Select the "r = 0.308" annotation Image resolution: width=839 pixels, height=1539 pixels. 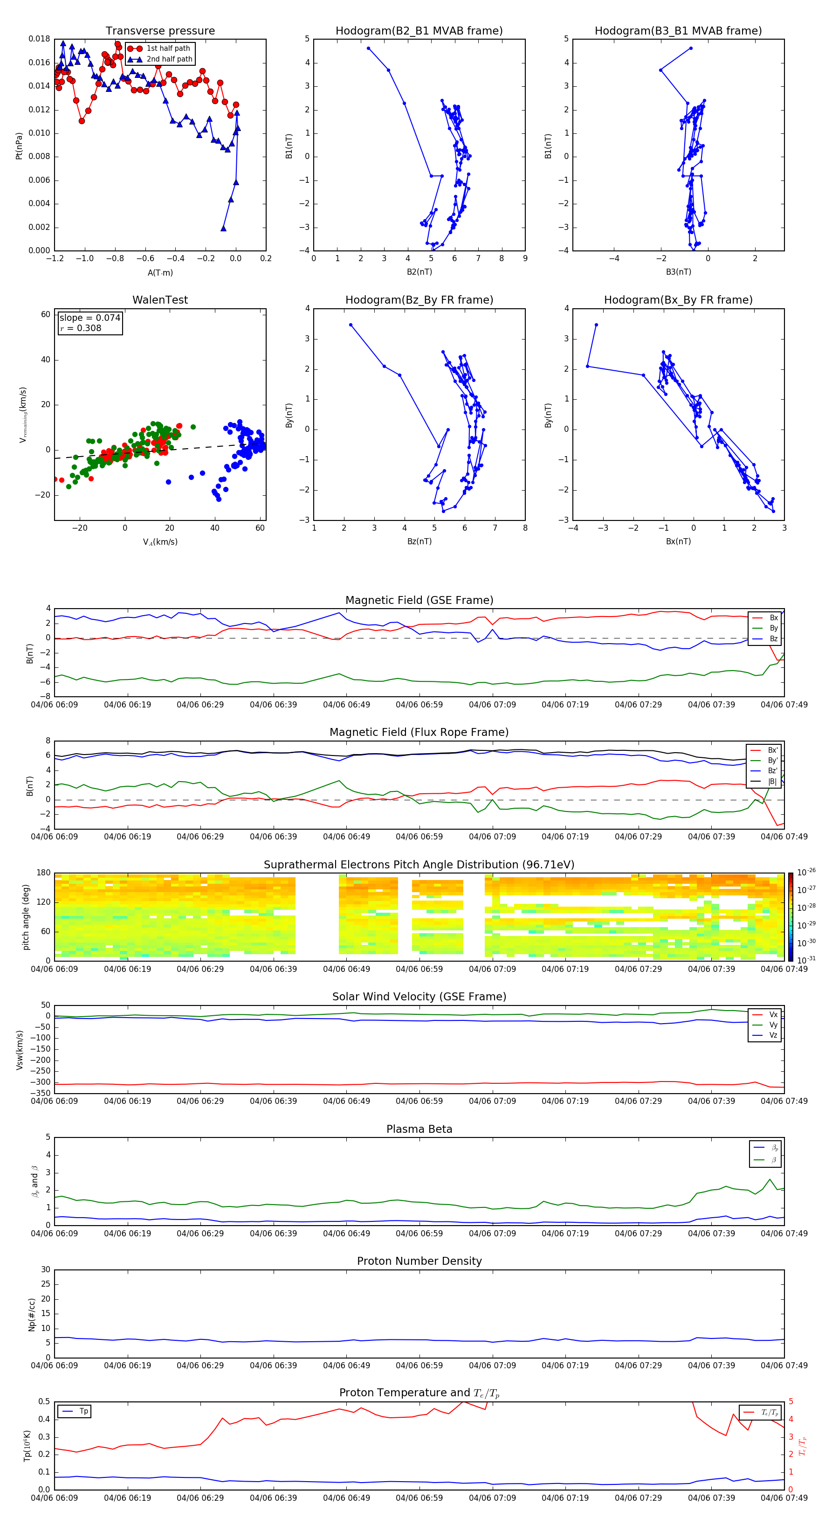[81, 329]
